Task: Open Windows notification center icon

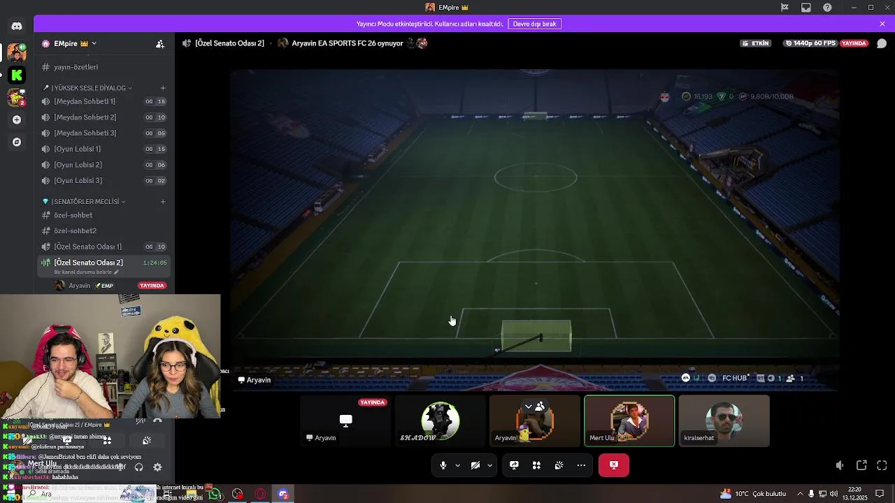Action: 880,494
